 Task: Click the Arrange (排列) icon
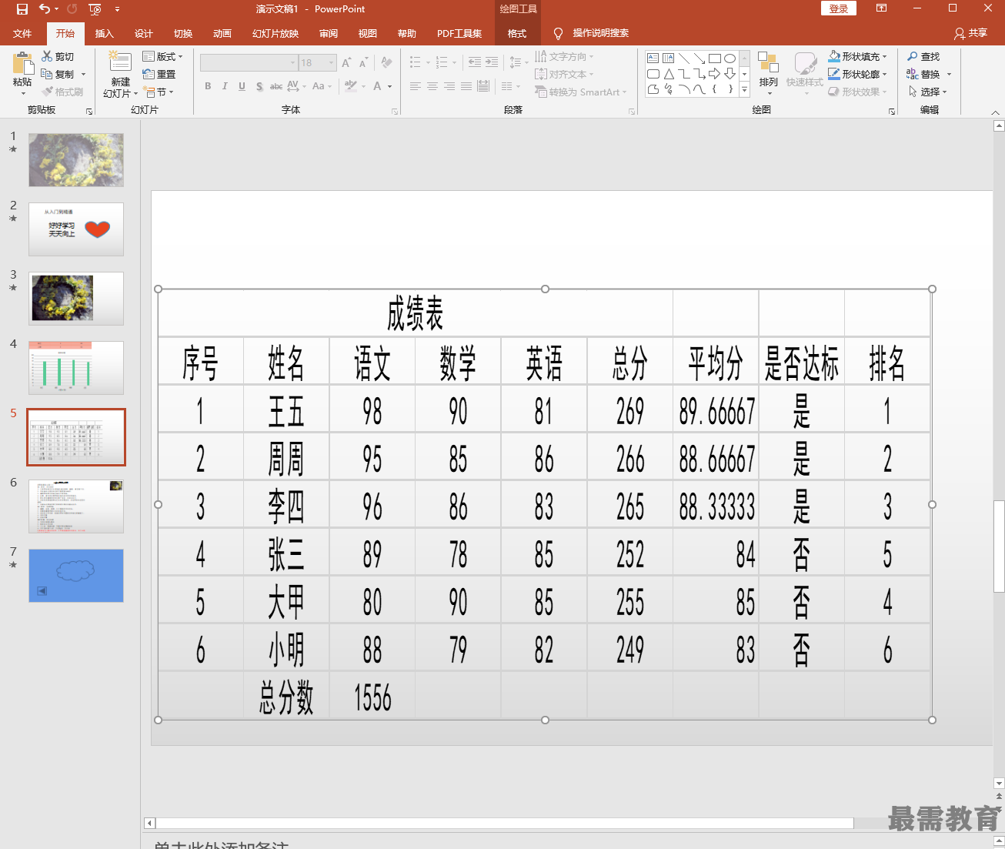pos(768,63)
